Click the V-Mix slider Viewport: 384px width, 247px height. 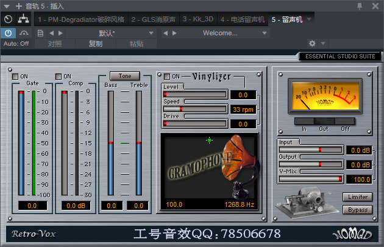pyautogui.click(x=311, y=179)
